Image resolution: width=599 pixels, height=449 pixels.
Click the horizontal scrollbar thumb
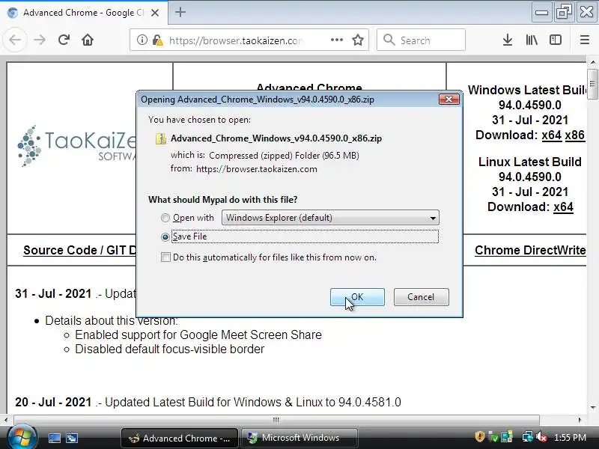(x=276, y=420)
